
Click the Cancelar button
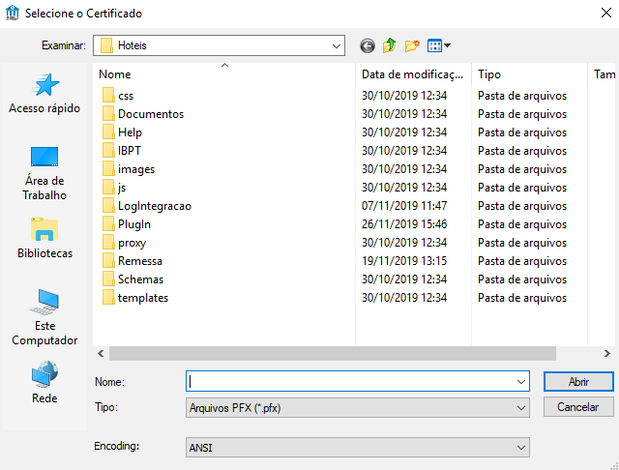pos(578,407)
